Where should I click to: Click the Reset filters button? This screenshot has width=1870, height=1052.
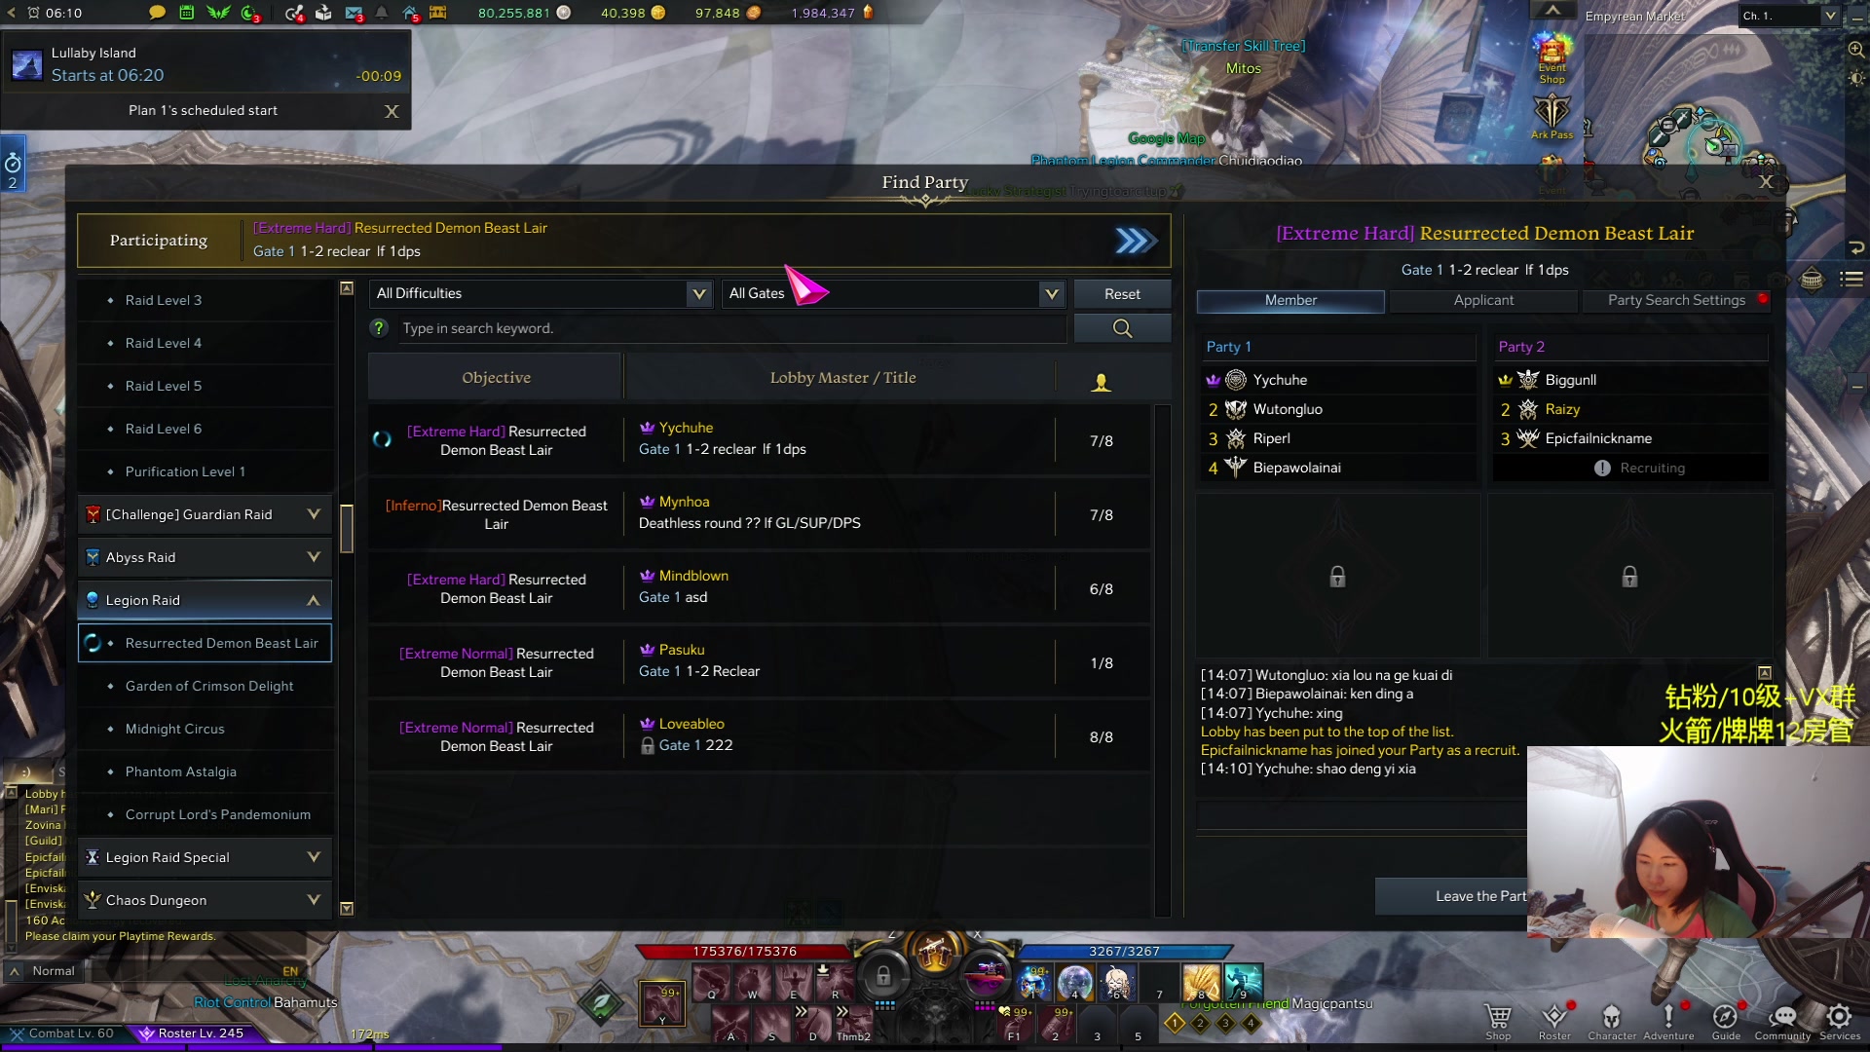pos(1122,294)
